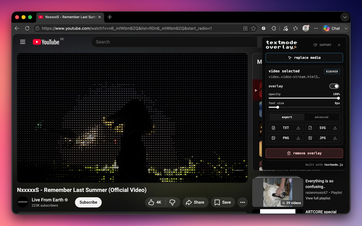Click the TXT export download icon
362x226 pixels.
pos(298,128)
